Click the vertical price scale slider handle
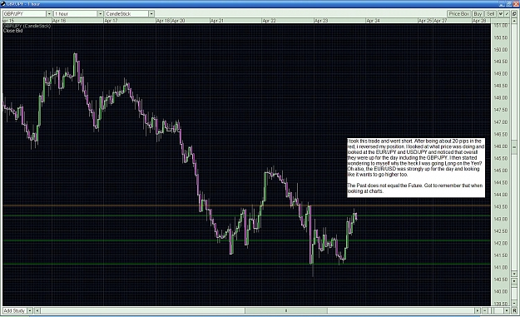 point(514,146)
